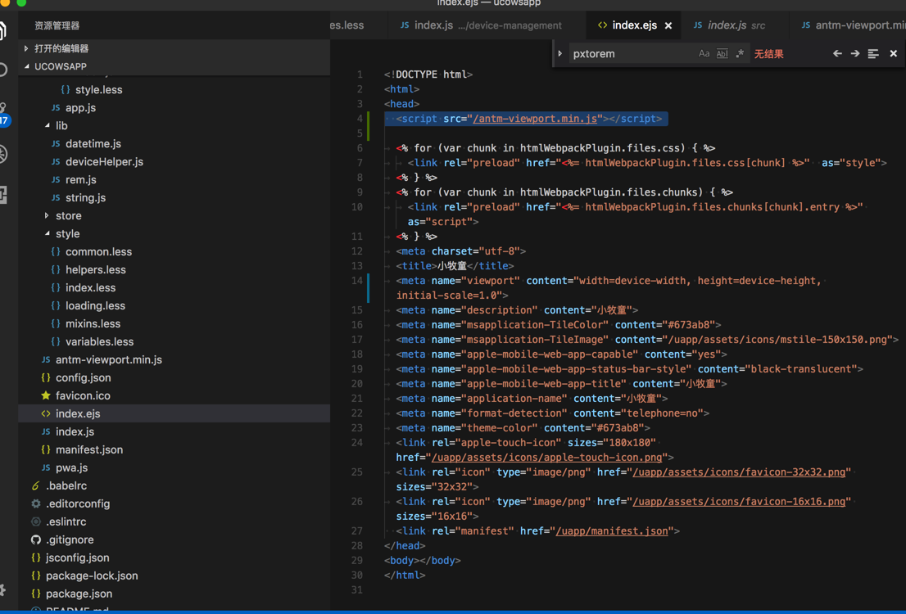The height and width of the screenshot is (614, 906).
Task: Toggle Match Case in find widget
Action: click(x=704, y=54)
